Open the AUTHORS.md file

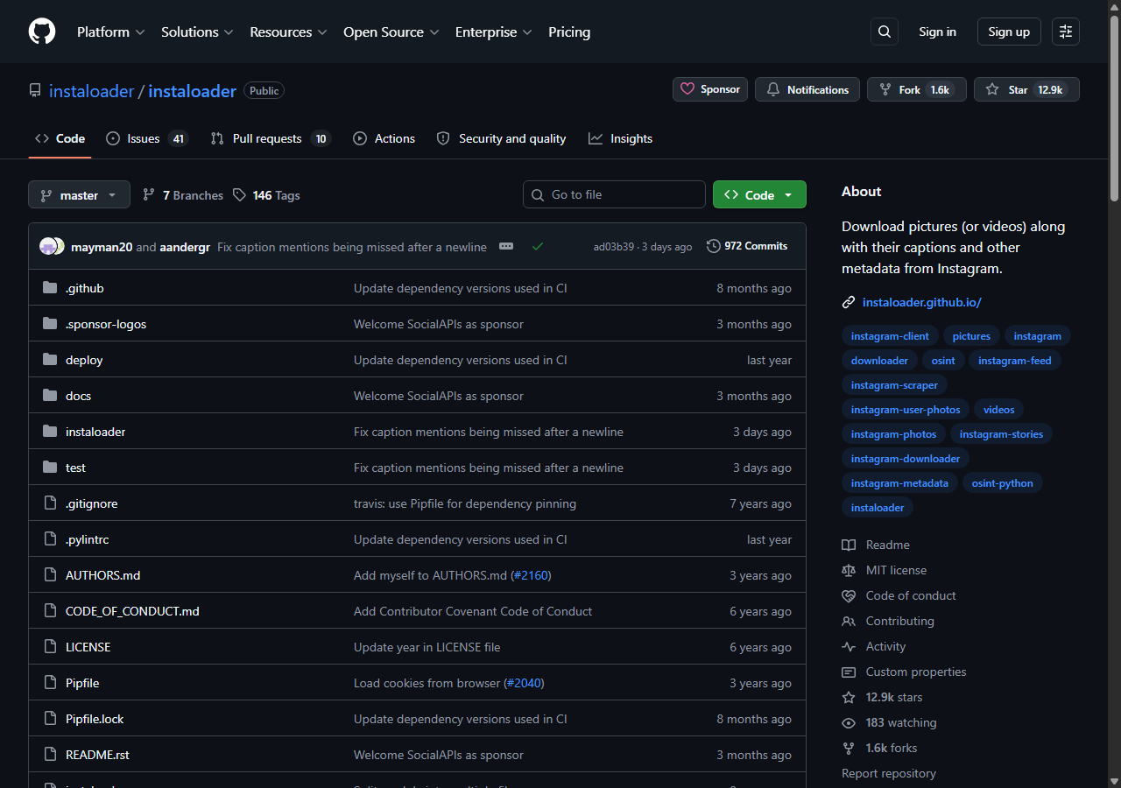(x=102, y=575)
